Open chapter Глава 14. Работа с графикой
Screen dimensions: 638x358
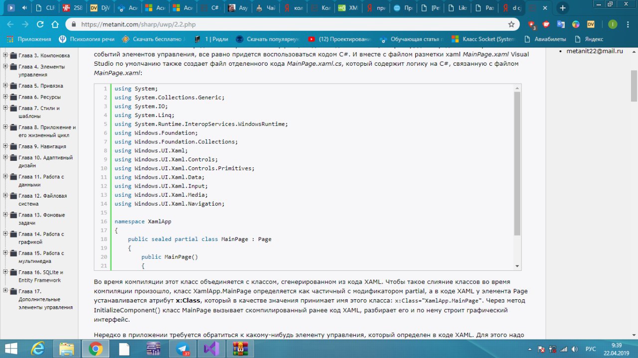pyautogui.click(x=41, y=238)
